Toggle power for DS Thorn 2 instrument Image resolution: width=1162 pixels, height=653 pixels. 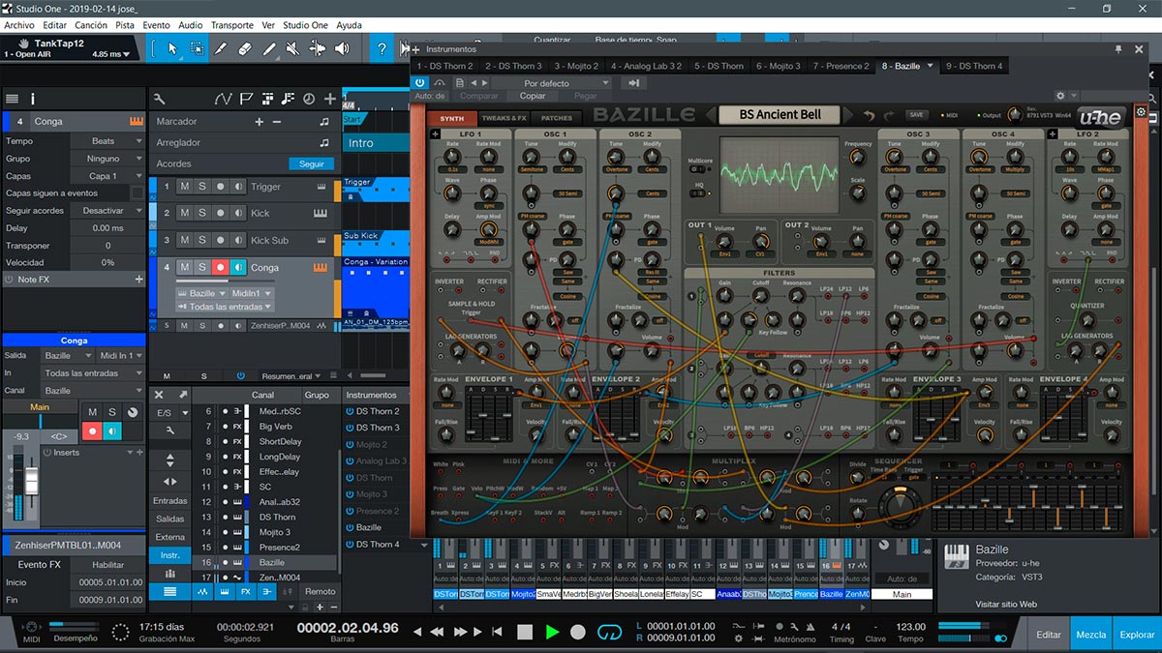click(350, 411)
